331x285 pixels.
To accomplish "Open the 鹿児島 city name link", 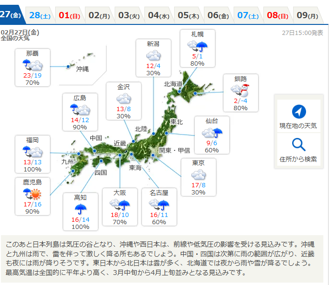I will (32, 182).
